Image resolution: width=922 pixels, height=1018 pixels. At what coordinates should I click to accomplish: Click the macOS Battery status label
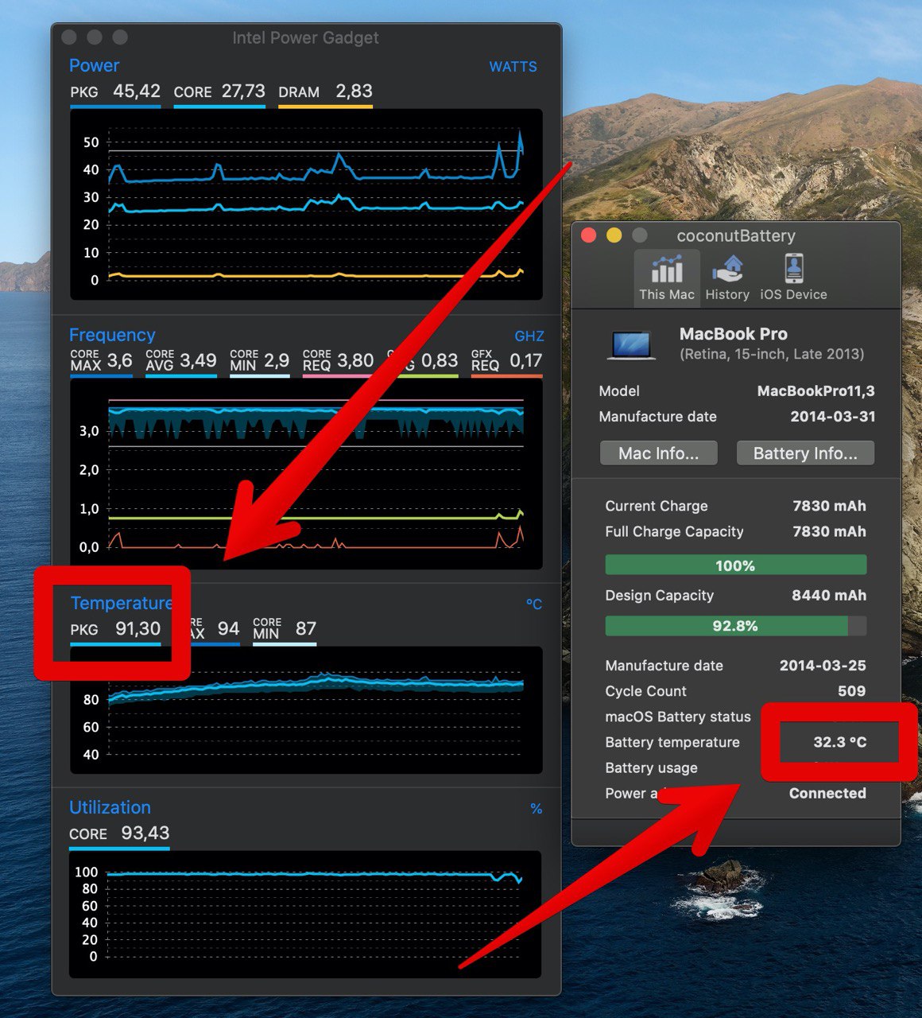[x=678, y=717]
